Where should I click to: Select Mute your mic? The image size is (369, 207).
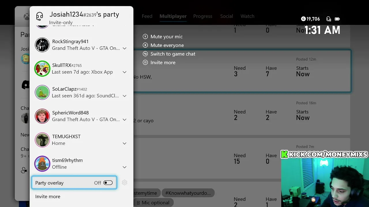tap(167, 37)
